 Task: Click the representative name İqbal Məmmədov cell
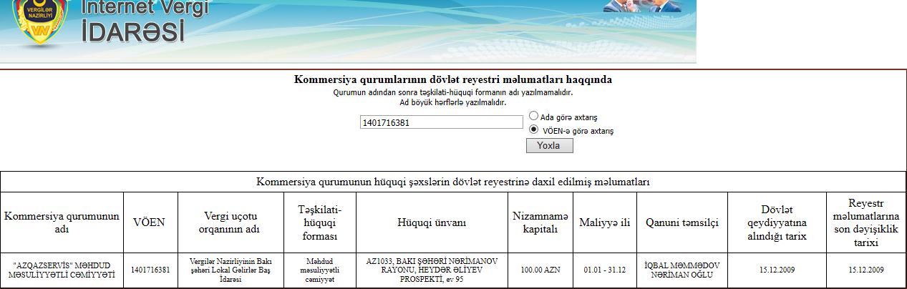pyautogui.click(x=682, y=270)
